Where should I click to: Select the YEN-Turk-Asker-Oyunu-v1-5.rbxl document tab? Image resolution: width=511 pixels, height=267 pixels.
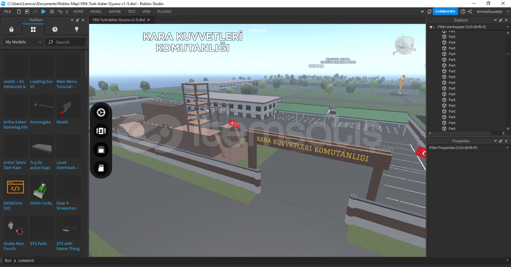point(119,20)
